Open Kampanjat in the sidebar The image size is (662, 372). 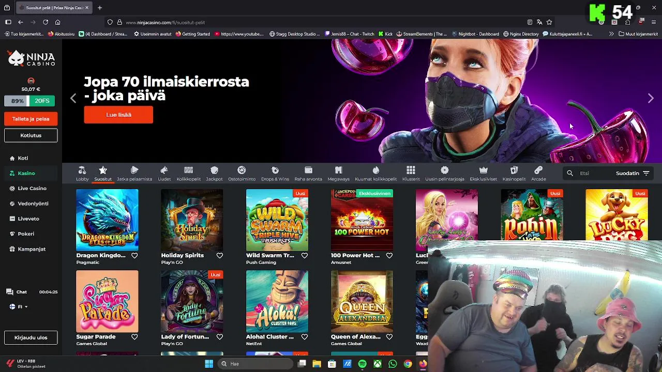27,249
